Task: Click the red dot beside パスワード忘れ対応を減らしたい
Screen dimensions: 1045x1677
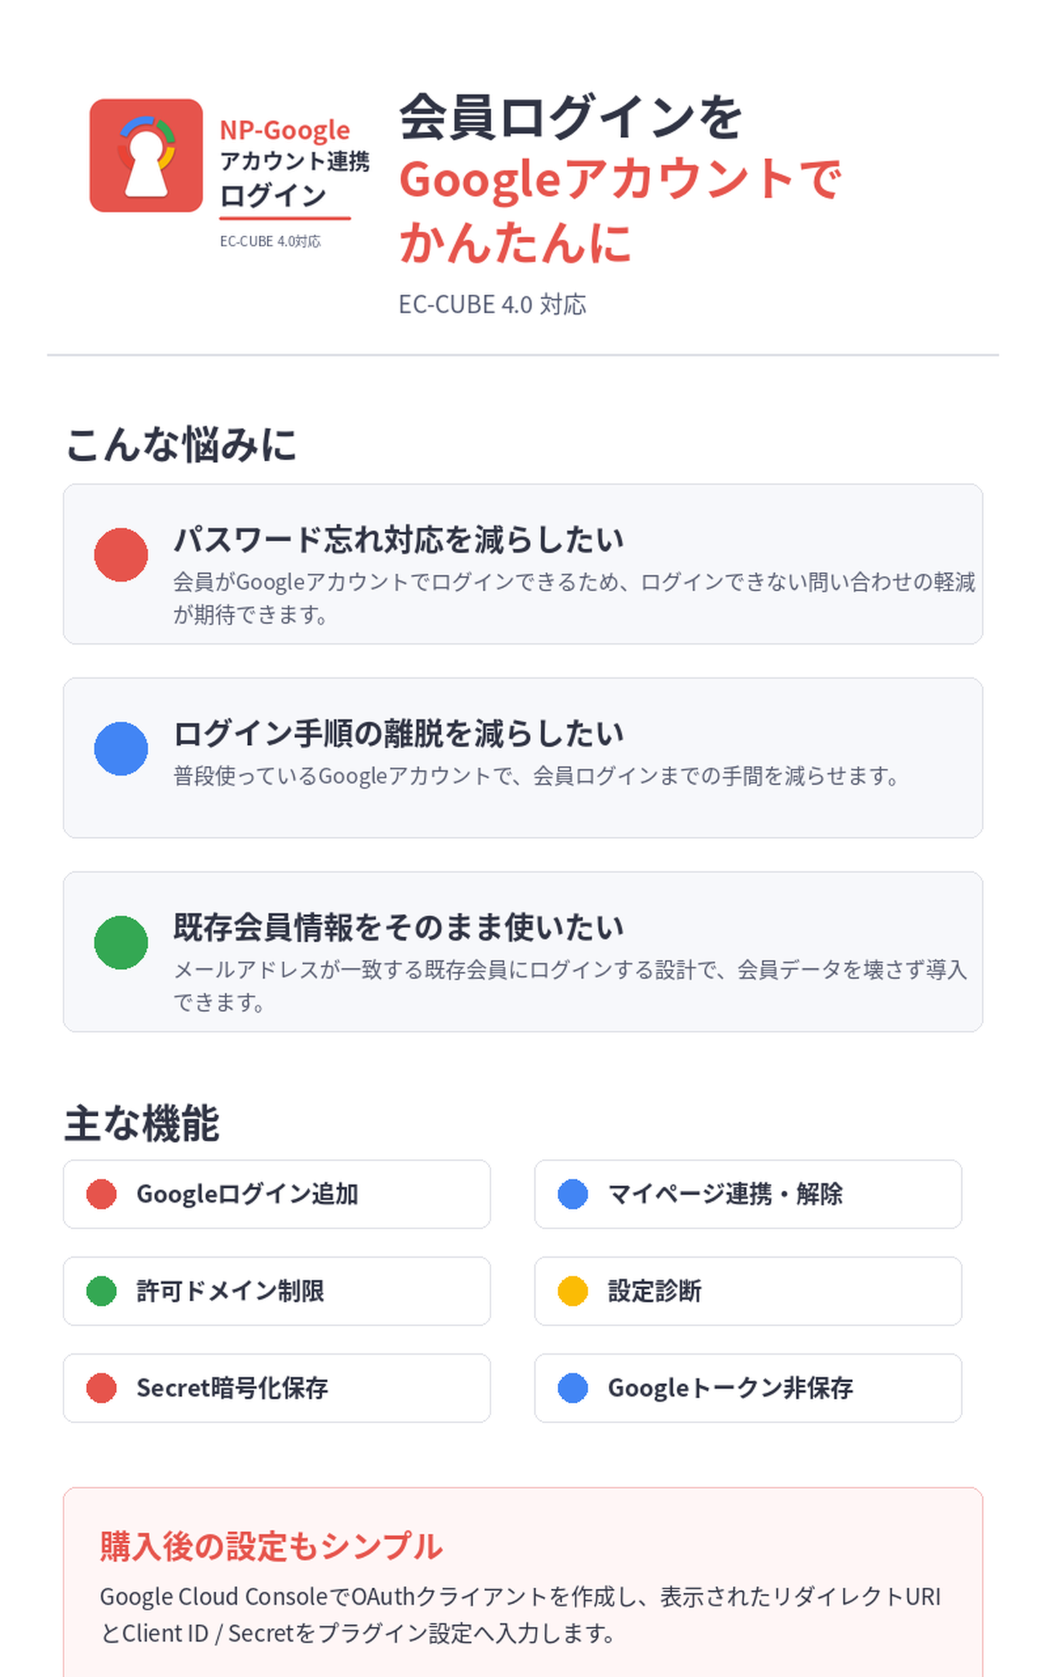Action: click(x=121, y=555)
